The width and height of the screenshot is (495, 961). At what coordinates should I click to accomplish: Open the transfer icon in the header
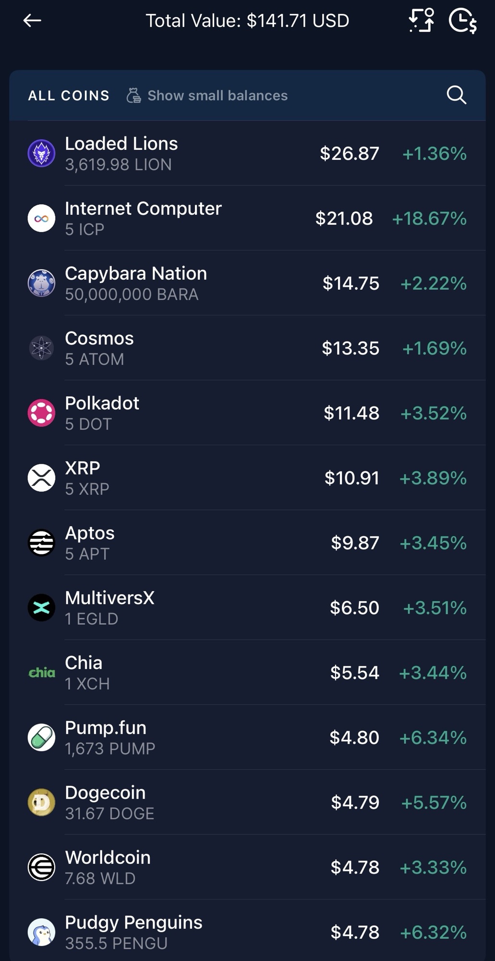(421, 21)
